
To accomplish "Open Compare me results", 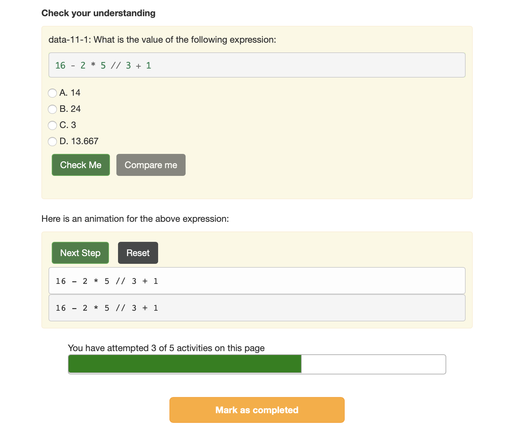I will tap(151, 165).
